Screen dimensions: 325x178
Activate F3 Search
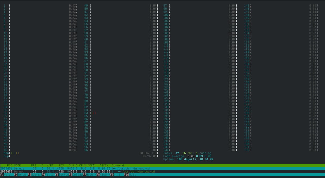[x=34, y=175]
